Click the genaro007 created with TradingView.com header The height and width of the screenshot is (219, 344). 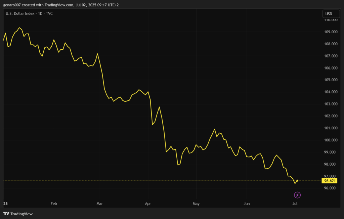(x=61, y=5)
